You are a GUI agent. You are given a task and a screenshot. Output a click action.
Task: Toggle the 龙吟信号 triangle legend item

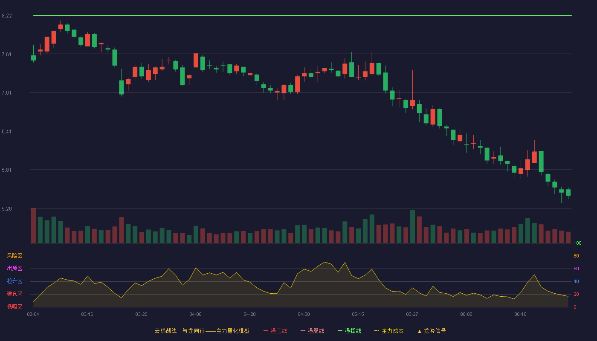(x=432, y=331)
